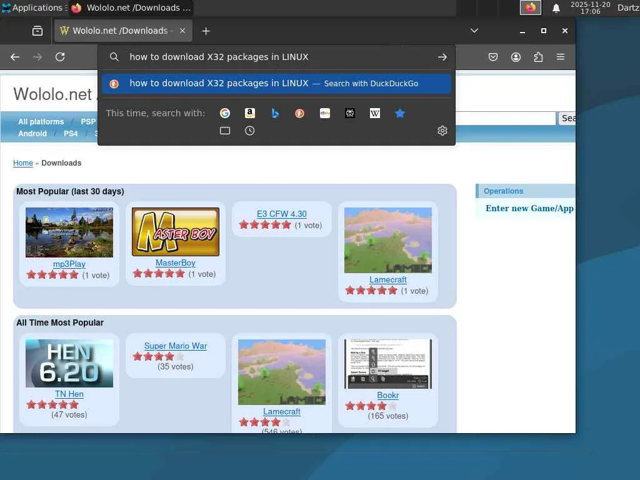The width and height of the screenshot is (640, 480).
Task: Open the Extensions puzzle icon
Action: [x=538, y=57]
